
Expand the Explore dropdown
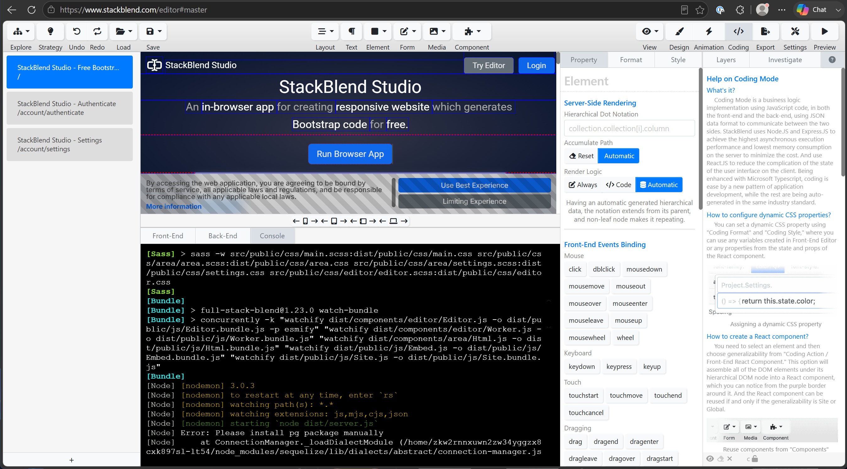pyautogui.click(x=21, y=32)
